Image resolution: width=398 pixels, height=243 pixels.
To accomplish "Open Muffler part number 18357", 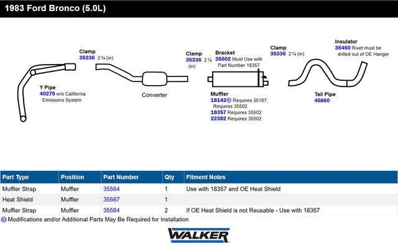I will click(218, 112).
